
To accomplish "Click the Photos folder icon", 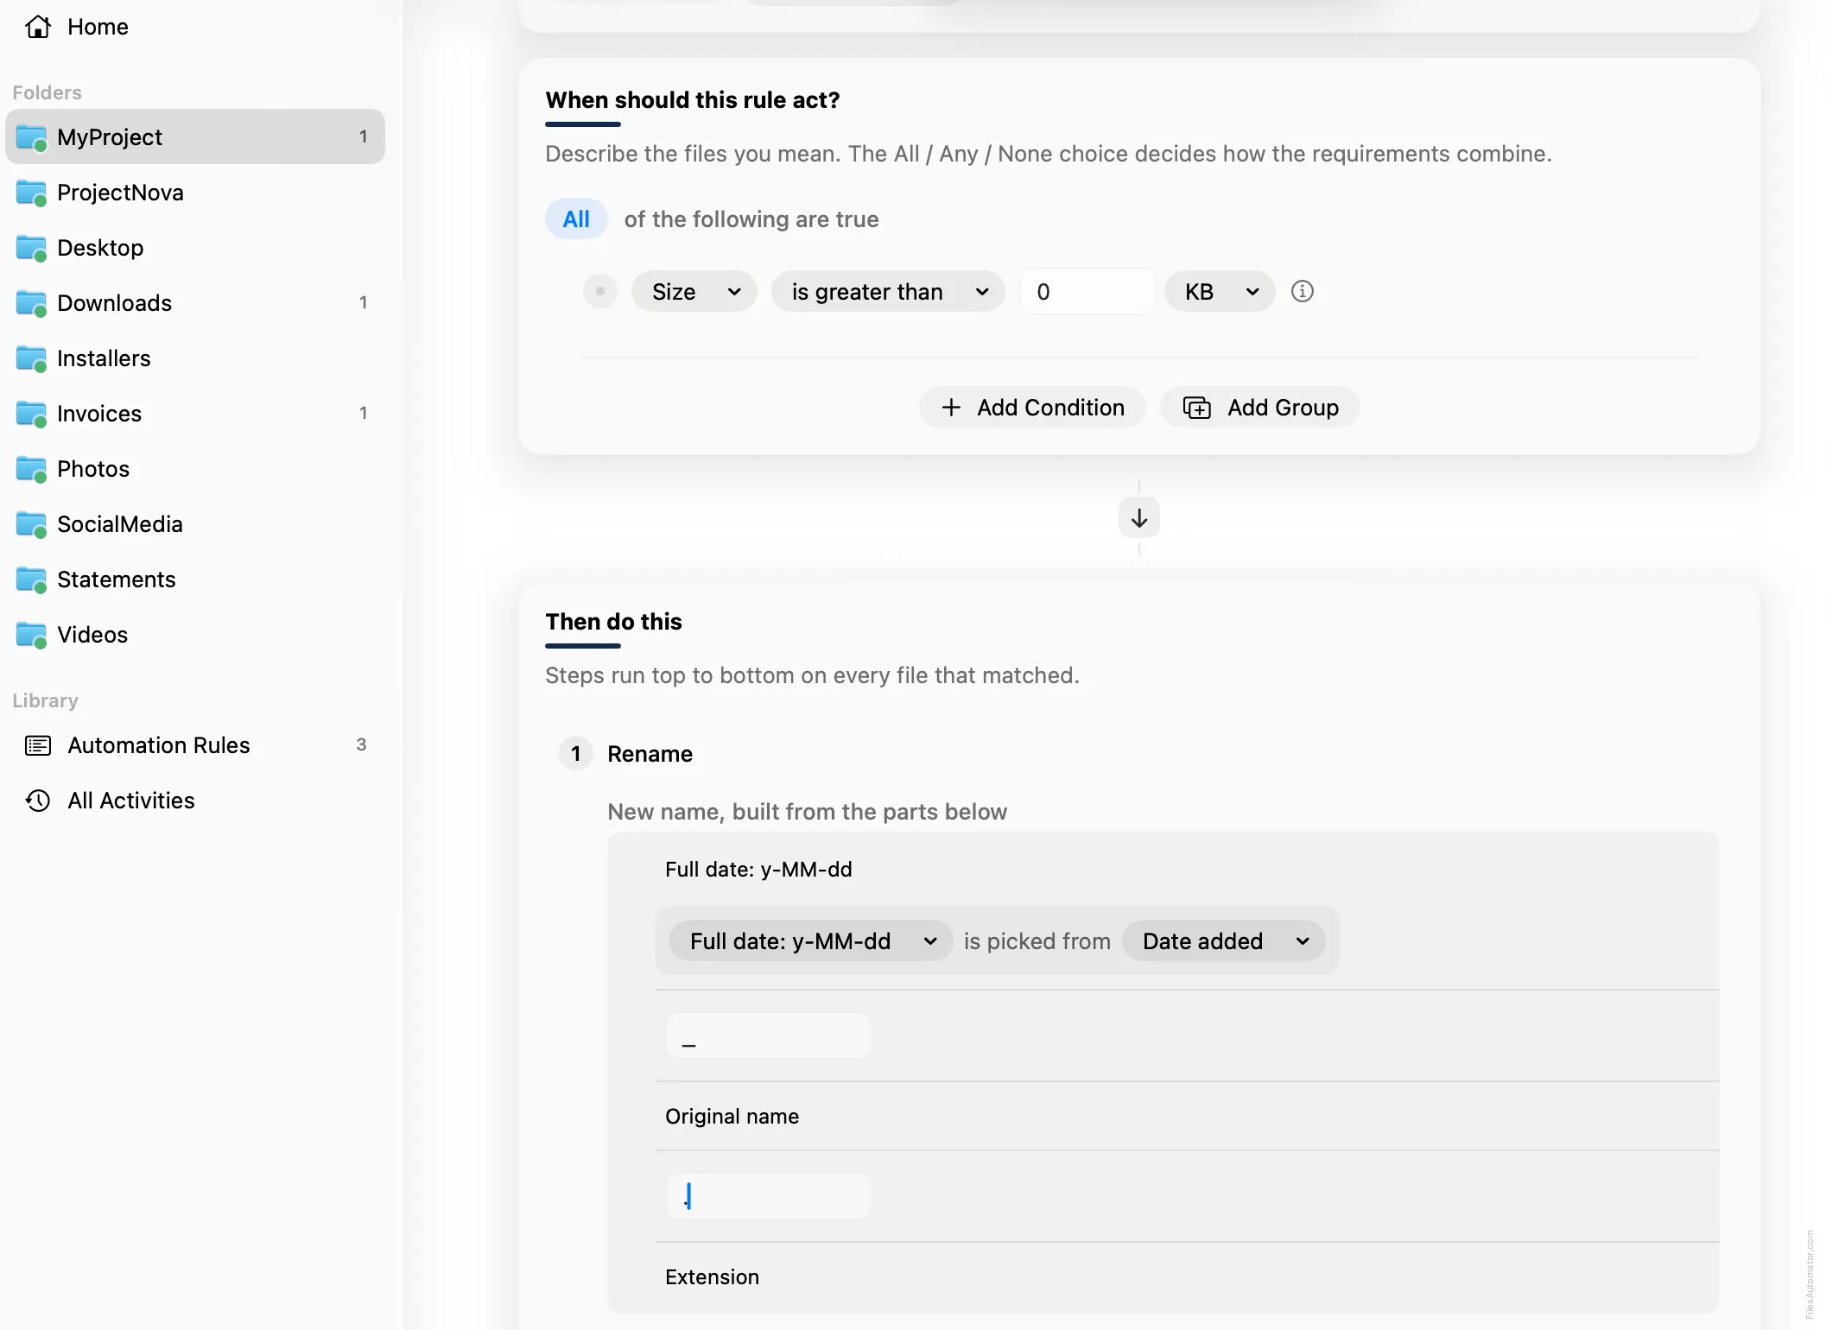I will point(31,469).
